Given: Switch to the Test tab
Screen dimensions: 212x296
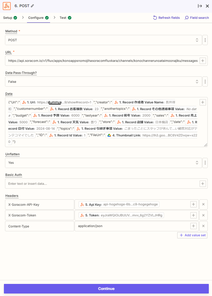Looking at the screenshot, I should (65, 18).
